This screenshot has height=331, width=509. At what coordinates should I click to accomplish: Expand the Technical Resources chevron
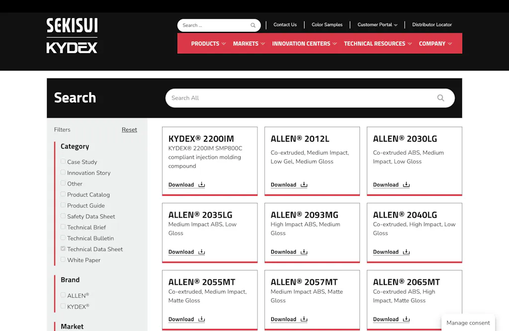tap(410, 43)
